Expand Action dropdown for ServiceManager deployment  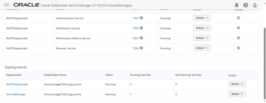coord(237,94)
